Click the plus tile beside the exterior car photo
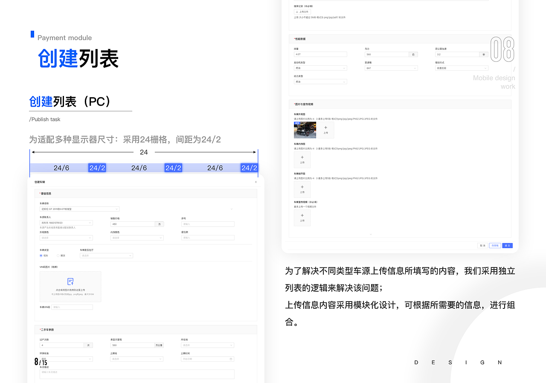This screenshot has width=546, height=383. pyautogui.click(x=325, y=130)
